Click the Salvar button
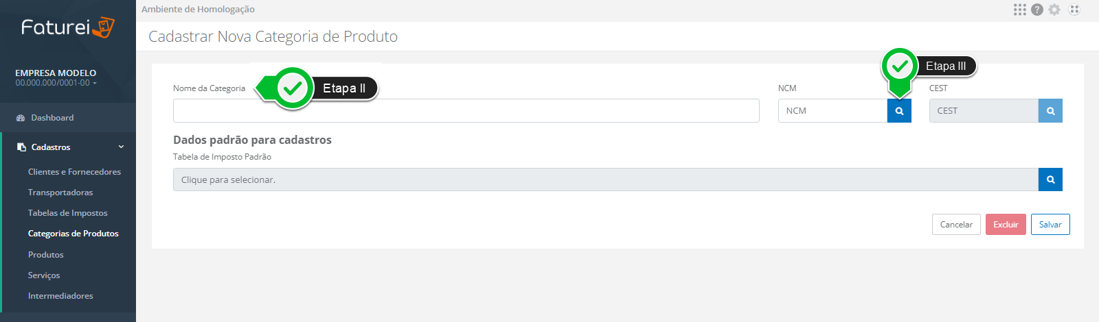Viewport: 1099px width, 322px height. (1050, 225)
